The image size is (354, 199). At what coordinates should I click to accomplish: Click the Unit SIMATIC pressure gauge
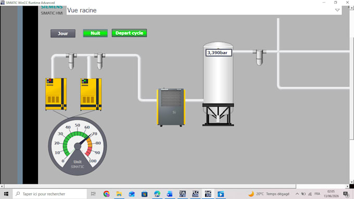pos(78,146)
